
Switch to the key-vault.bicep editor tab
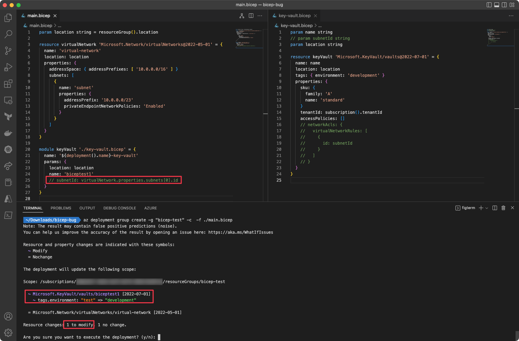[x=295, y=16]
